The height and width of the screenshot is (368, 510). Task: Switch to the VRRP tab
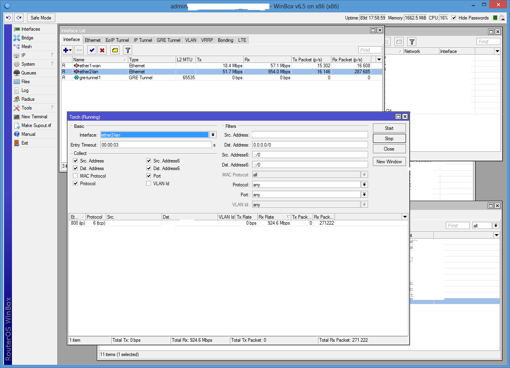pos(207,40)
